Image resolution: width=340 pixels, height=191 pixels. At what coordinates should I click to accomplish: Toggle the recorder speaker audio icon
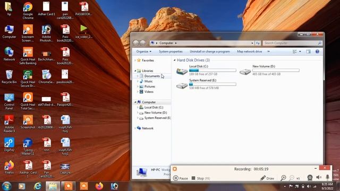coord(319,177)
